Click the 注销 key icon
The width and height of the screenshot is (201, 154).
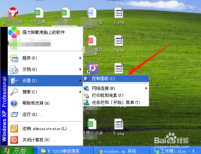click(14, 129)
